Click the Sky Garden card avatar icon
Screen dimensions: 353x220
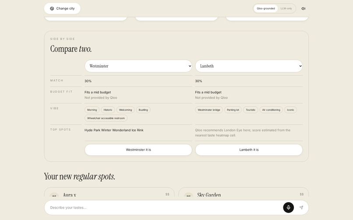point(188,195)
